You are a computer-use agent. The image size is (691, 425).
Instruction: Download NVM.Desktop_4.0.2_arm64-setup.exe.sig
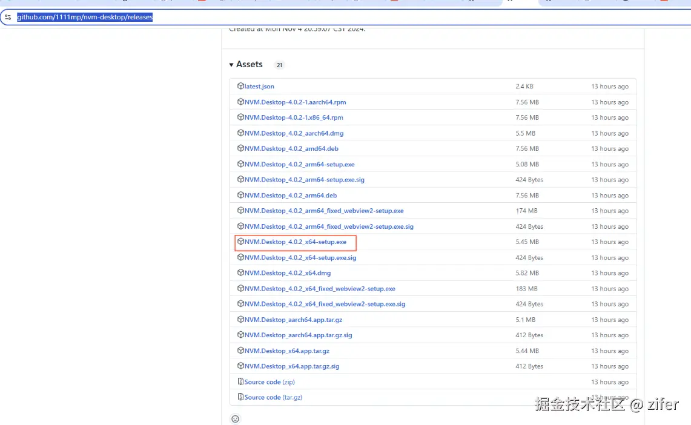click(305, 180)
